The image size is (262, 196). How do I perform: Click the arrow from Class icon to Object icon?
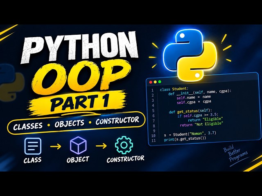[x=56, y=147]
